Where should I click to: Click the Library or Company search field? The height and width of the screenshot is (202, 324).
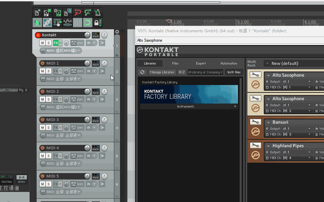[x=206, y=72]
